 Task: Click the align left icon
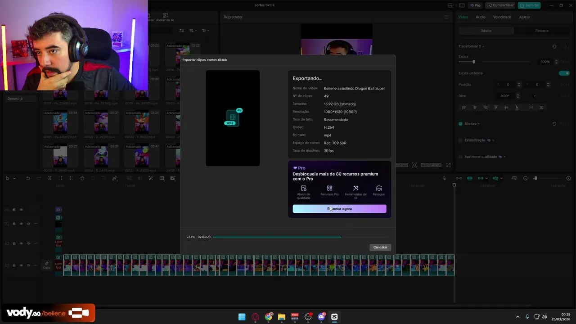(x=464, y=108)
